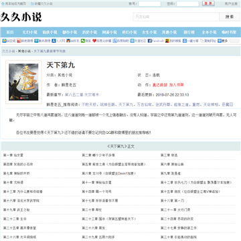Open 排行榜 in the navigation bar
241x241 pixels.
point(189,32)
